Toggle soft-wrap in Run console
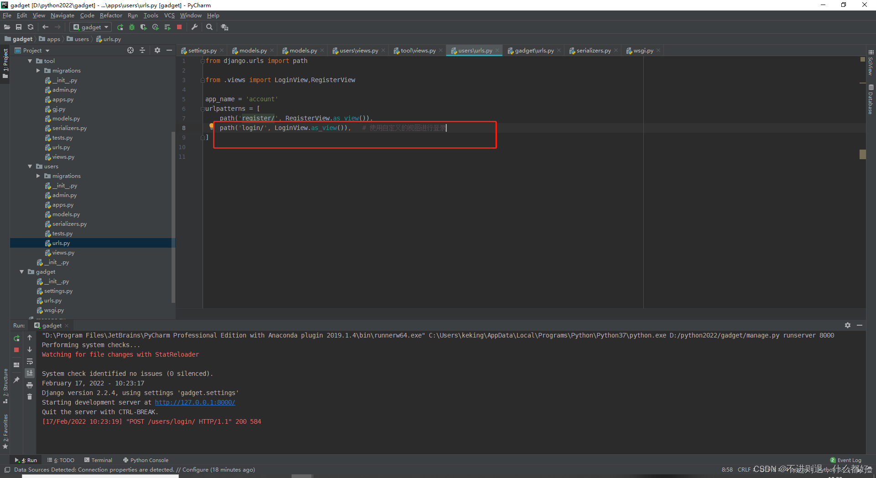The height and width of the screenshot is (478, 876). point(30,362)
